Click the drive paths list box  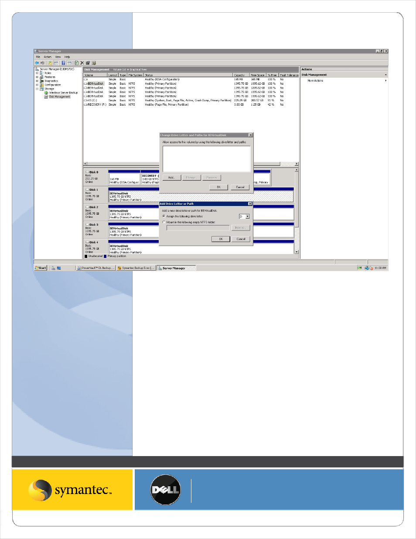[x=206, y=158]
